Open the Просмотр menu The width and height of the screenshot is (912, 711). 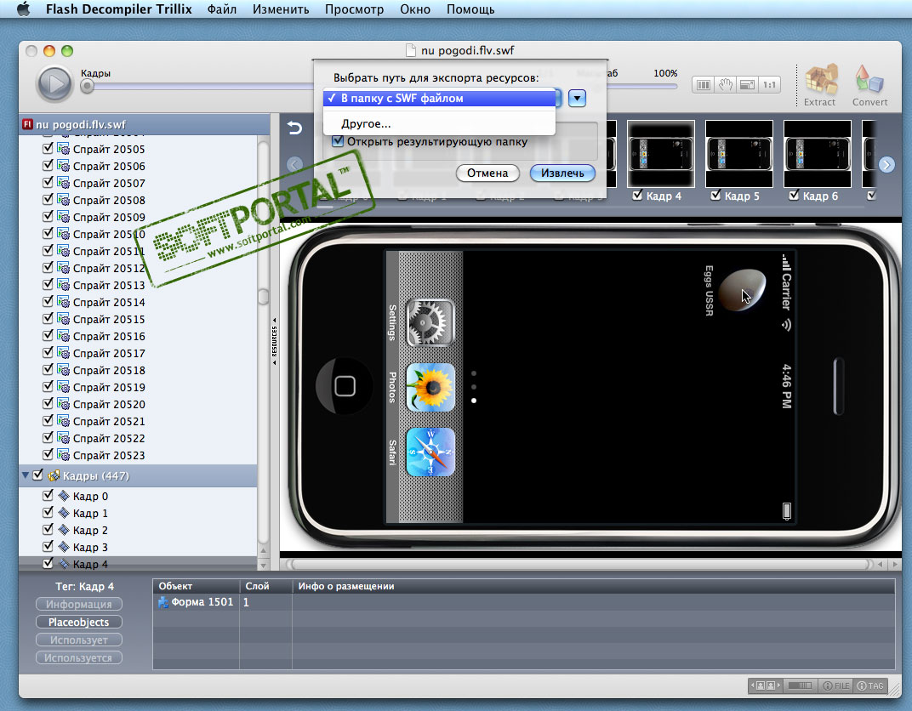[354, 9]
